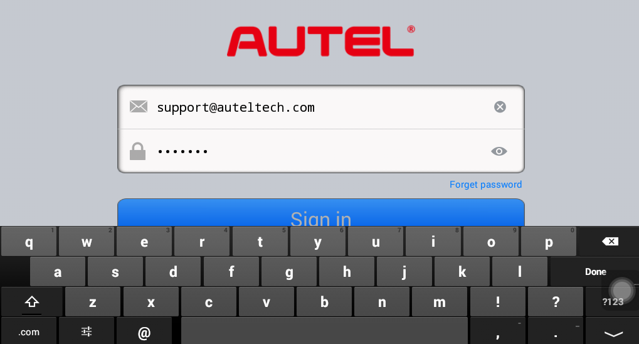Viewport: 639px width, 344px height.
Task: Click the envelope icon beside the email
Action: 139,107
